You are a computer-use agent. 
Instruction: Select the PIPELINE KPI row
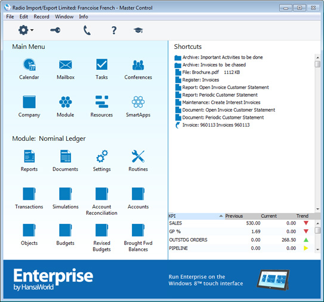coord(241,248)
